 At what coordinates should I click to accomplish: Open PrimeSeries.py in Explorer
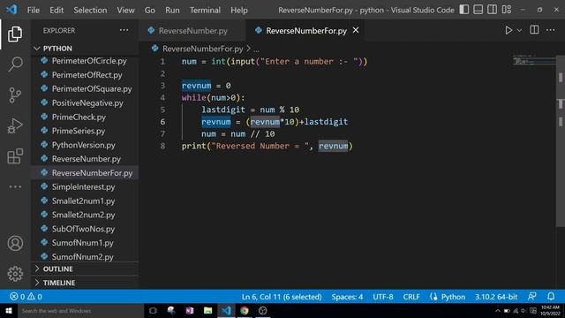pyautogui.click(x=85, y=131)
